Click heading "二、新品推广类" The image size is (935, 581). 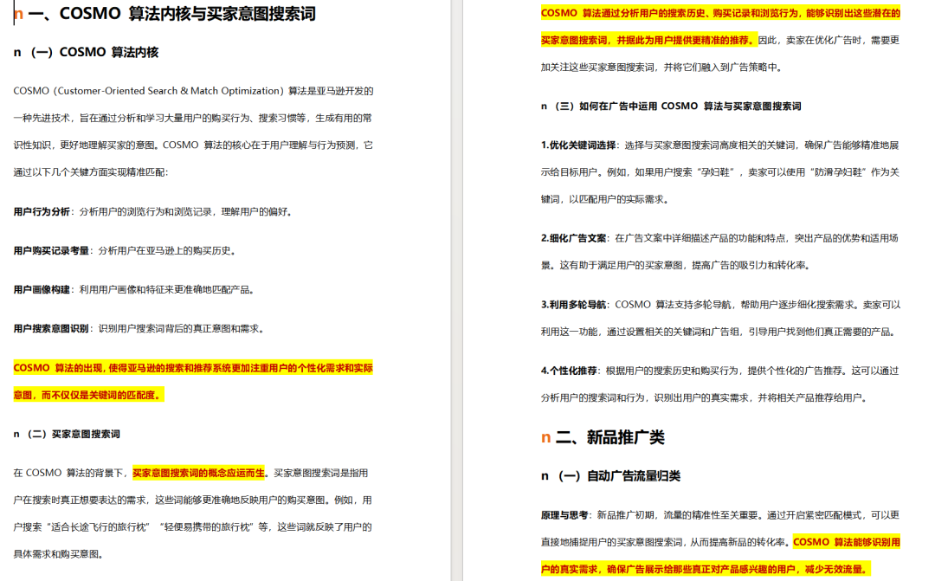pos(610,437)
